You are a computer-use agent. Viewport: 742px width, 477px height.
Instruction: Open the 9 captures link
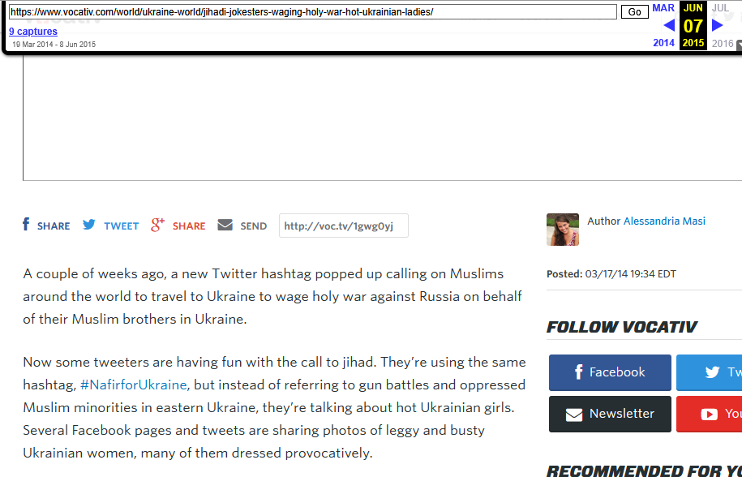(x=33, y=31)
